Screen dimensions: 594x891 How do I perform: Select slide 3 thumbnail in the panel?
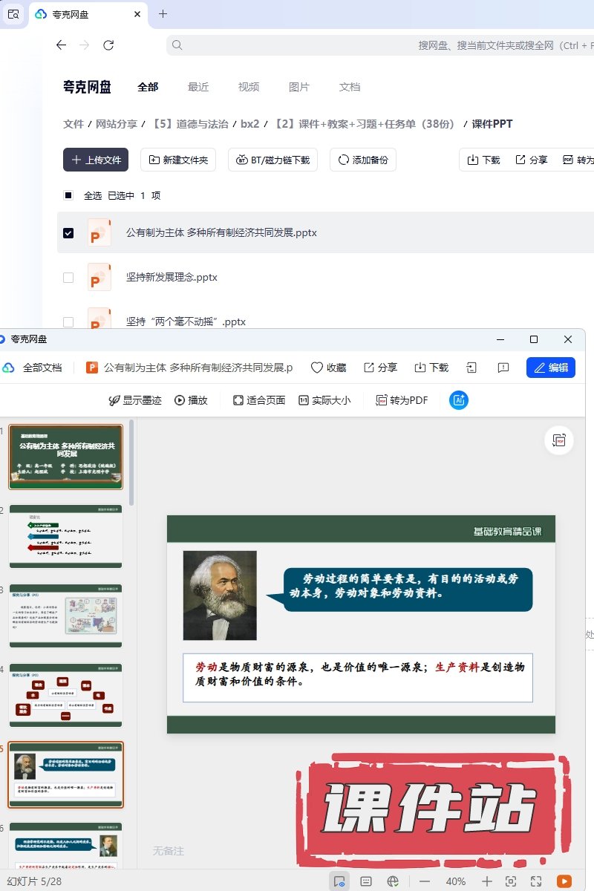[65, 616]
